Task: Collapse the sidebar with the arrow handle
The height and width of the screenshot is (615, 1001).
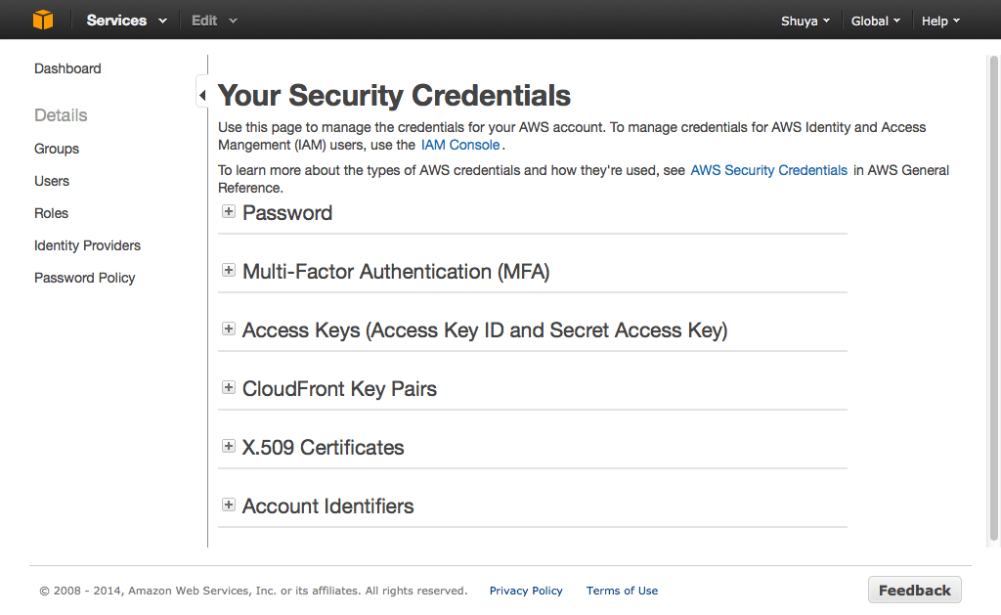Action: tap(202, 95)
